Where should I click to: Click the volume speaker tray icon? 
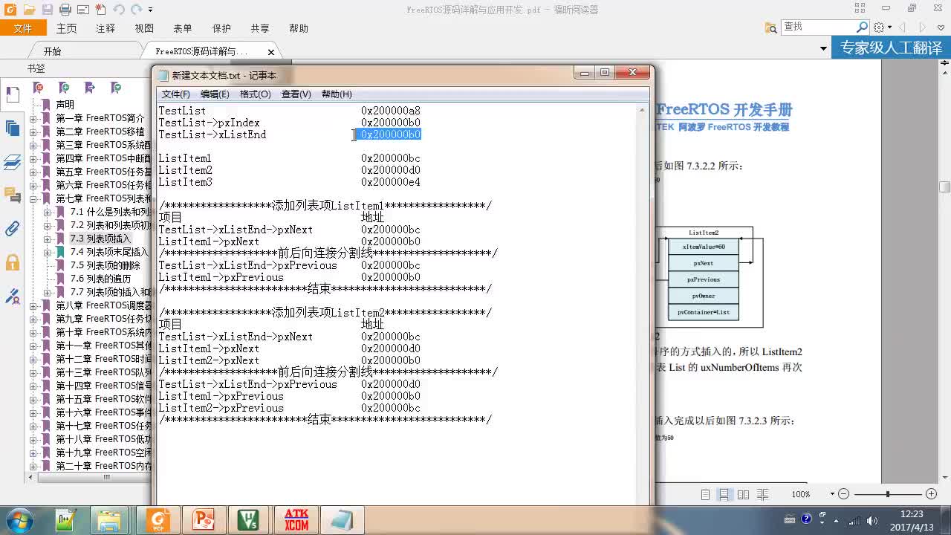coord(872,520)
